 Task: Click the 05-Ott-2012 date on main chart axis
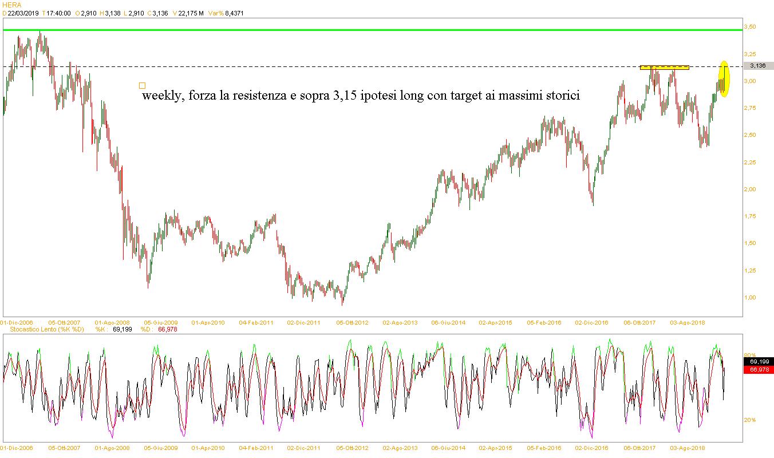click(x=352, y=322)
